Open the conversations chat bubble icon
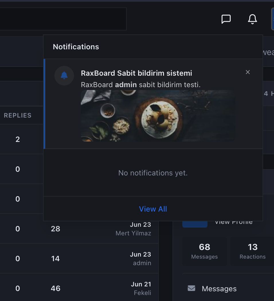274x301 pixels. [226, 19]
